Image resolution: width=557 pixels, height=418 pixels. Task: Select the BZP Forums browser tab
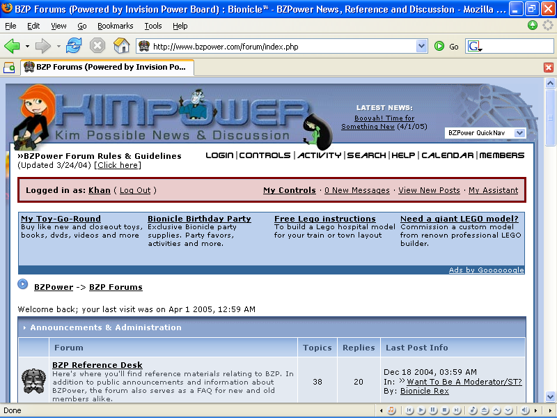click(107, 67)
